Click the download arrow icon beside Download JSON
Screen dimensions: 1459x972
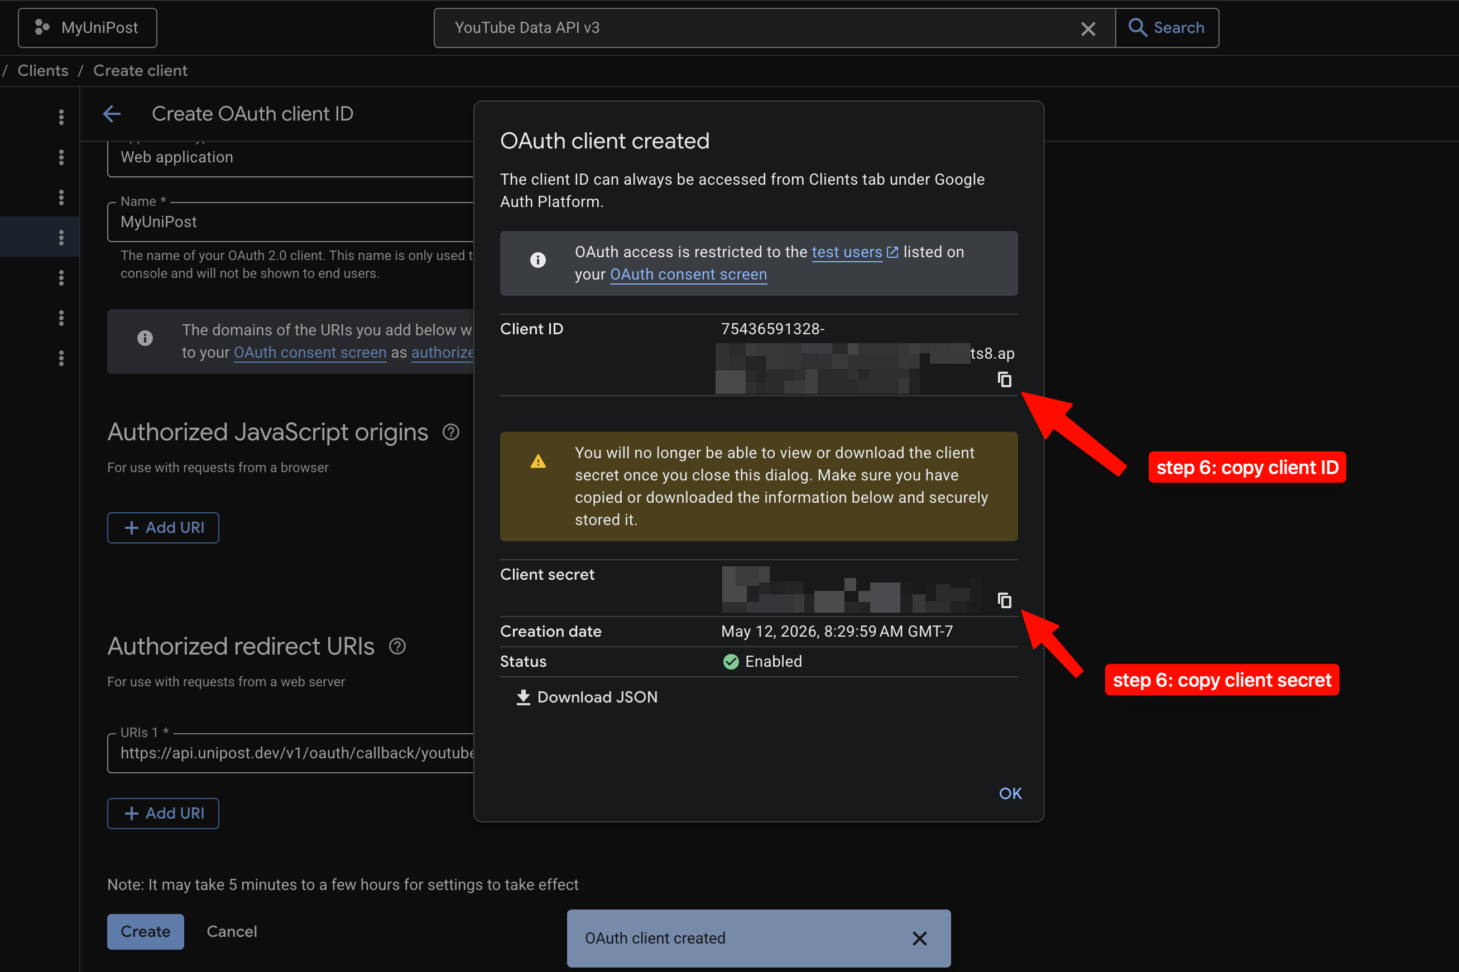tap(524, 697)
